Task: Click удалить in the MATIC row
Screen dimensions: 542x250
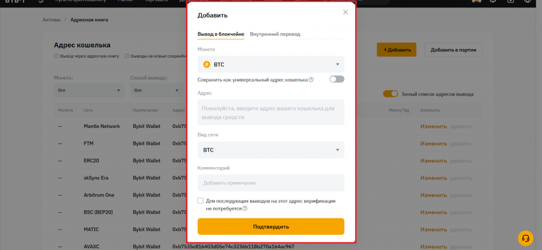Action: coord(461,229)
